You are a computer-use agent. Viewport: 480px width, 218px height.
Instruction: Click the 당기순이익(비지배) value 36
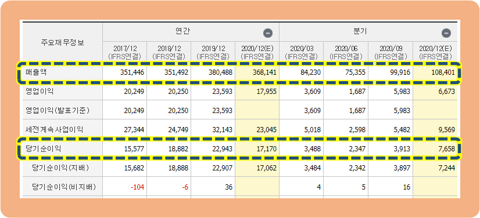tap(228, 187)
